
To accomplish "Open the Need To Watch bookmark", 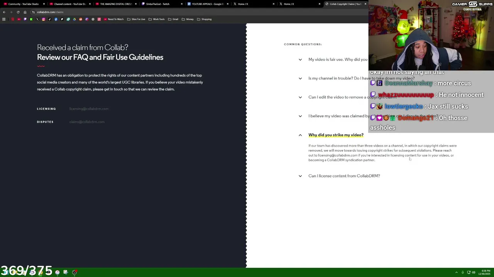I will [113, 19].
